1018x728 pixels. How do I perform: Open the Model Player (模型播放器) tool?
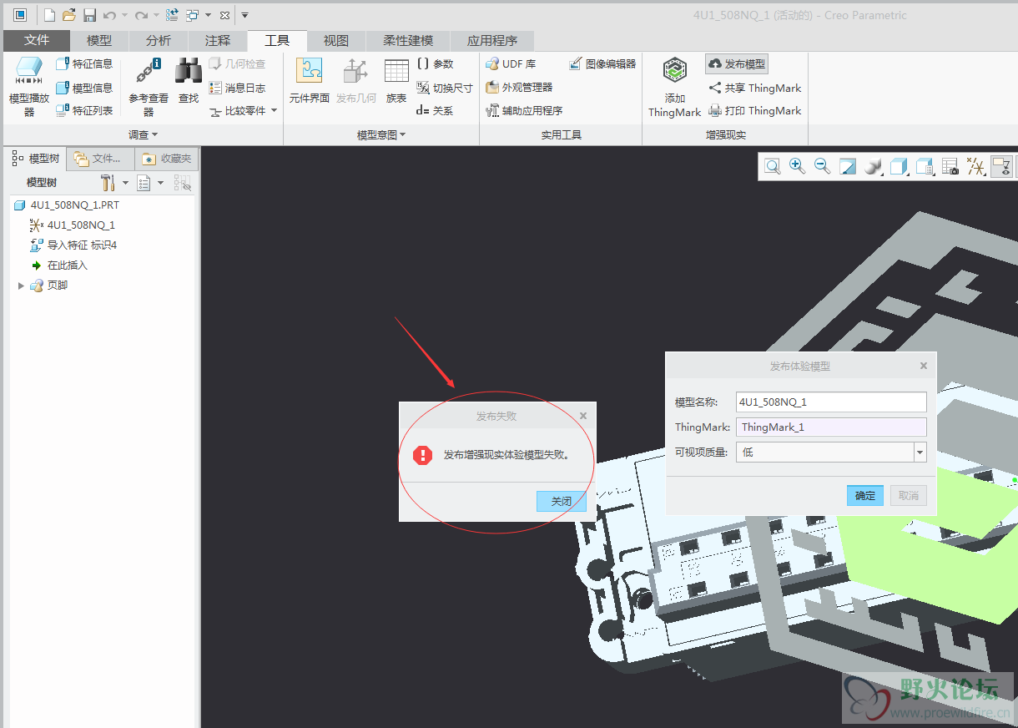pyautogui.click(x=29, y=87)
